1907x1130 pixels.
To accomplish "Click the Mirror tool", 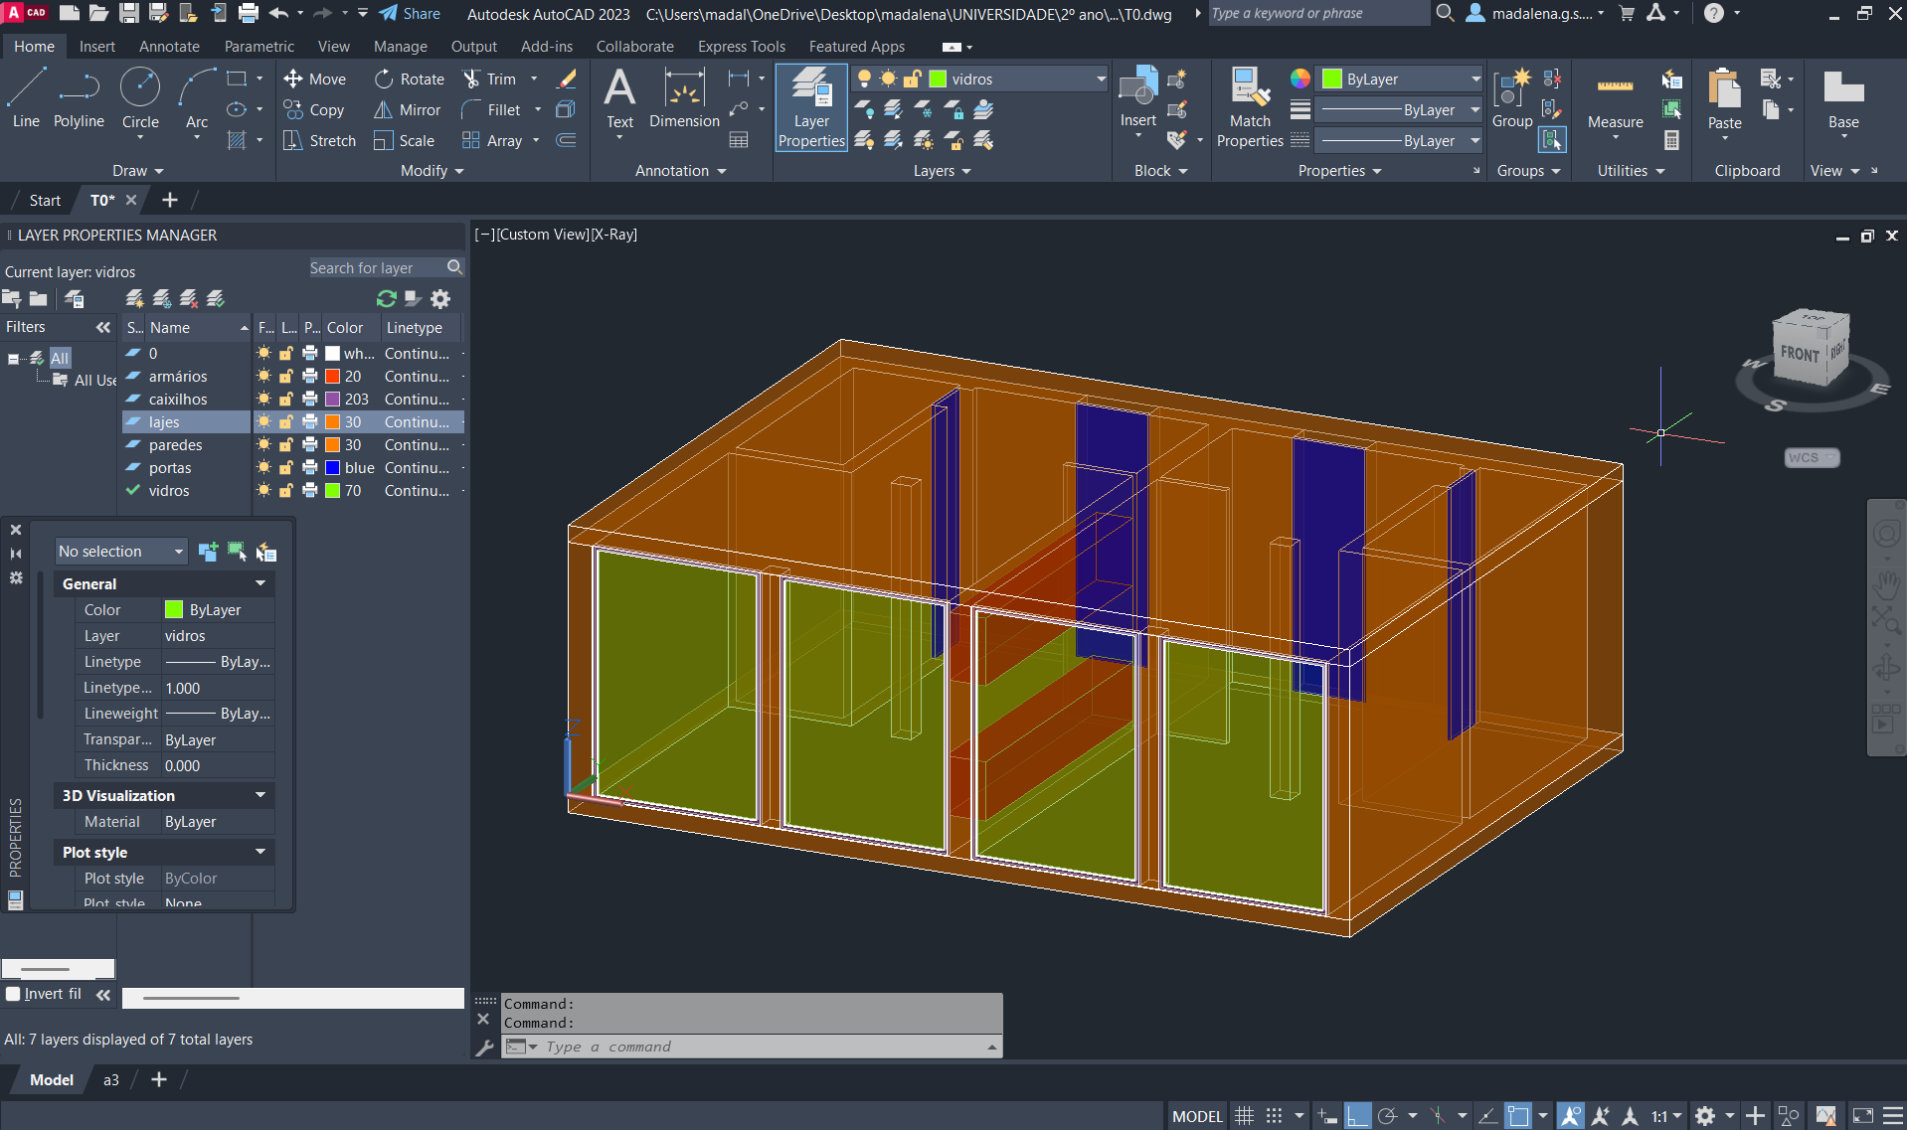I will tap(407, 110).
